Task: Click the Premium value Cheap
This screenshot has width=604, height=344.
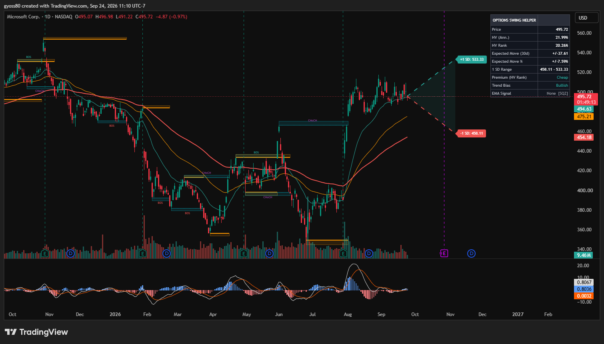Action: (x=562, y=78)
